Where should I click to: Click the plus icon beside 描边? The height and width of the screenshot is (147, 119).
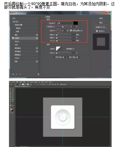coord(37,35)
